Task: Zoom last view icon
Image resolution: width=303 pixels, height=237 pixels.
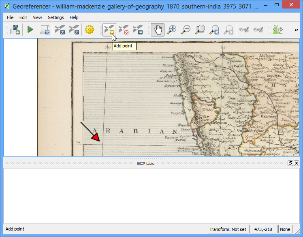Action: click(x=214, y=30)
